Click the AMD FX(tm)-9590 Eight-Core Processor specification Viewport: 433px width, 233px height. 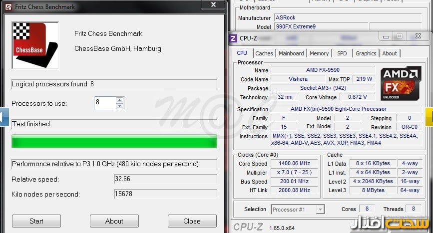347,109
